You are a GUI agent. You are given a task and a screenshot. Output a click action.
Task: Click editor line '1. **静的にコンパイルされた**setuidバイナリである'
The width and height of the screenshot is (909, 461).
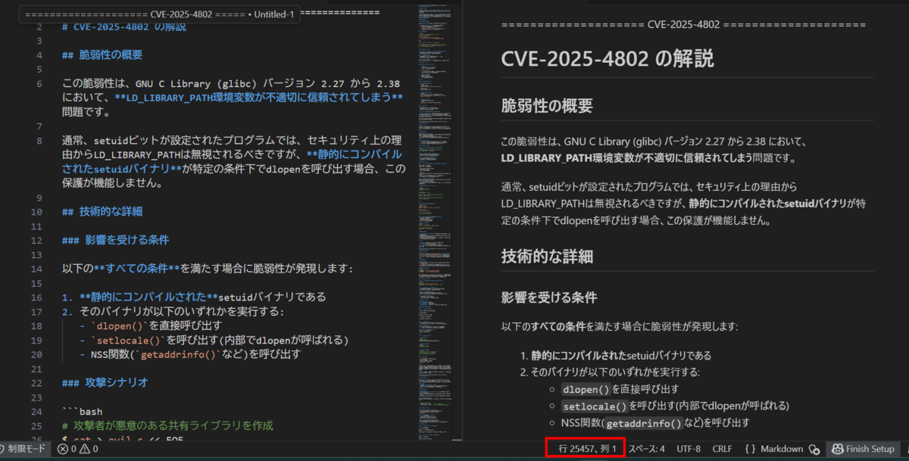click(x=194, y=297)
